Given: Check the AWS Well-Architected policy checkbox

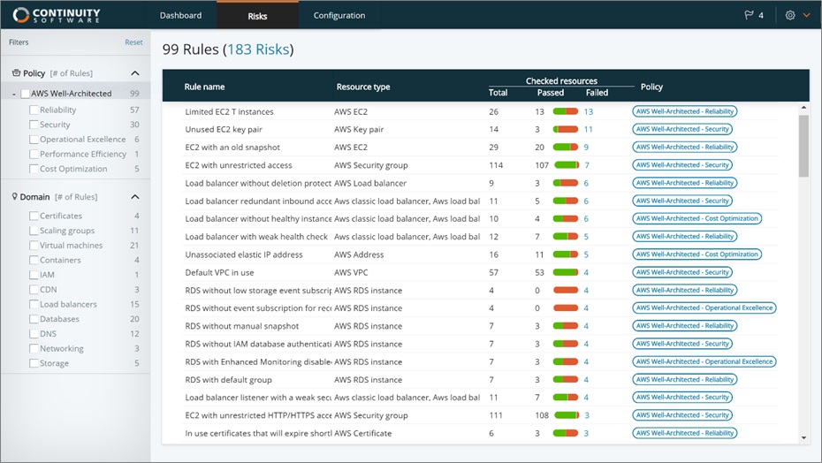Looking at the screenshot, I should click(x=25, y=94).
